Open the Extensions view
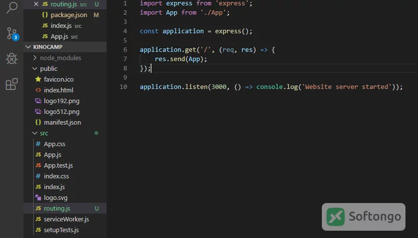Screen dimensions: 418x238 (11, 84)
